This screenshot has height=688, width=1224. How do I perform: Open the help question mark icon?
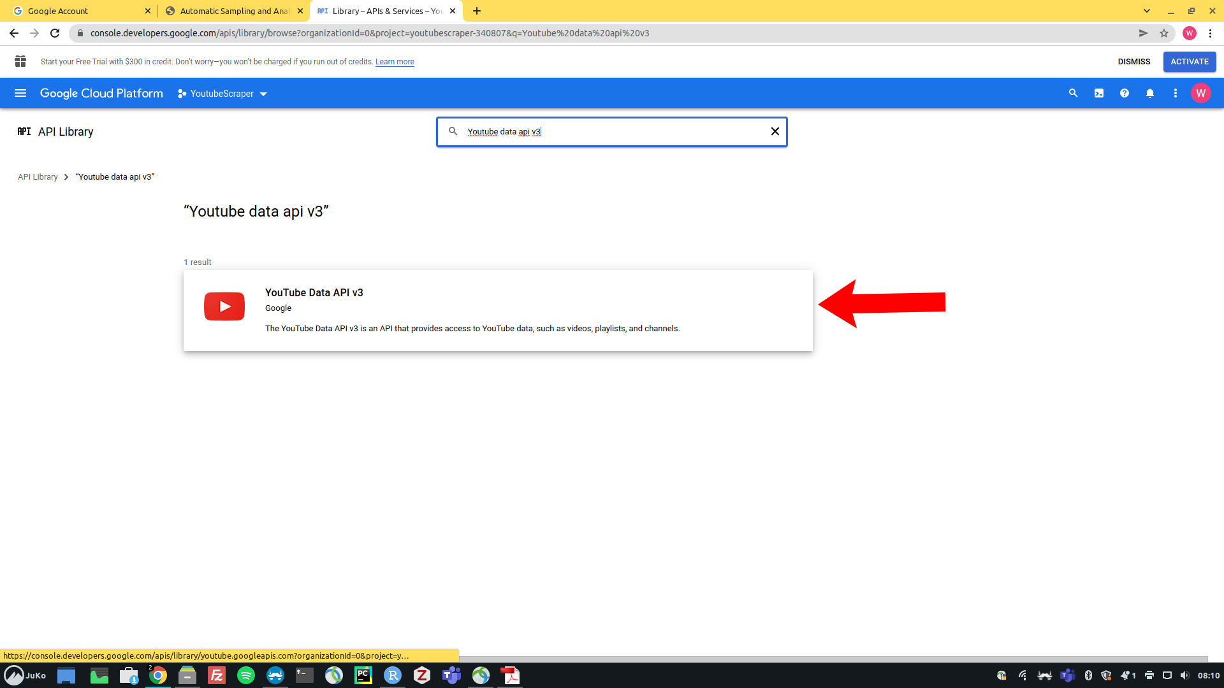1125,93
